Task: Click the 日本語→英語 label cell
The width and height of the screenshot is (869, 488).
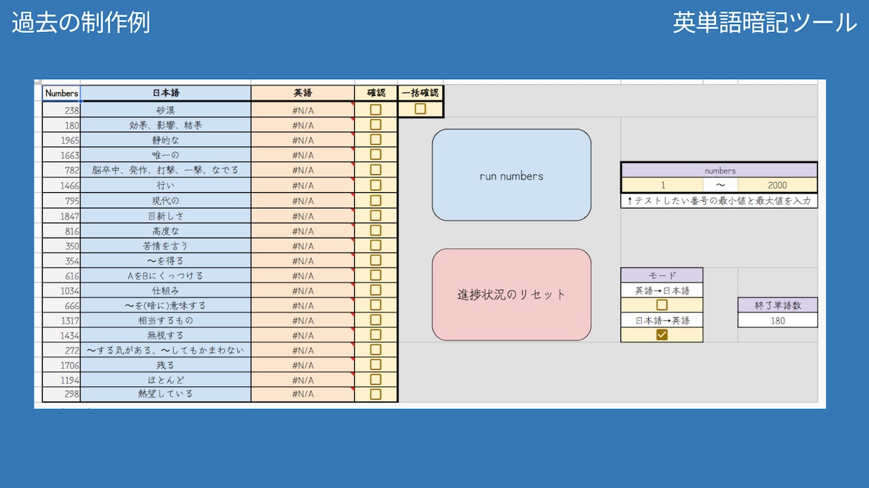Action: 662,320
